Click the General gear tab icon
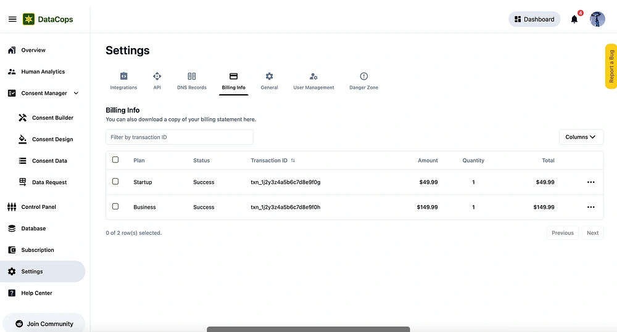This screenshot has height=332, width=617. coord(269,76)
